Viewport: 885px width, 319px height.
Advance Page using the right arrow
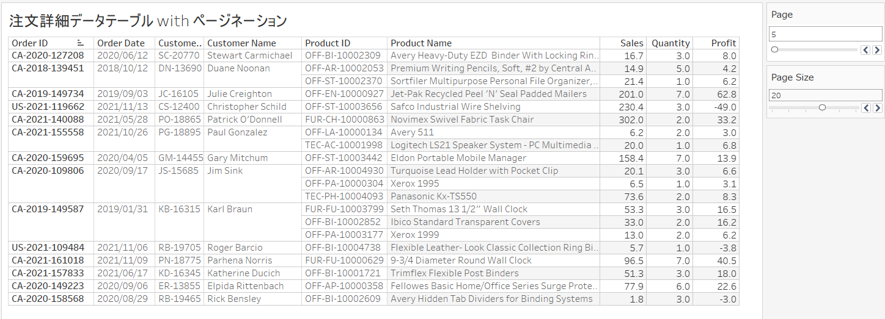click(x=877, y=50)
